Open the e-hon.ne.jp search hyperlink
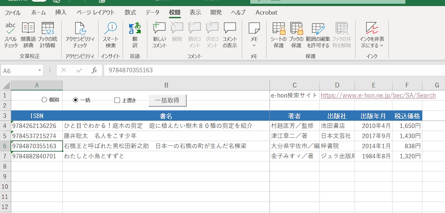Screen dimensions: 445x213 click(x=378, y=95)
